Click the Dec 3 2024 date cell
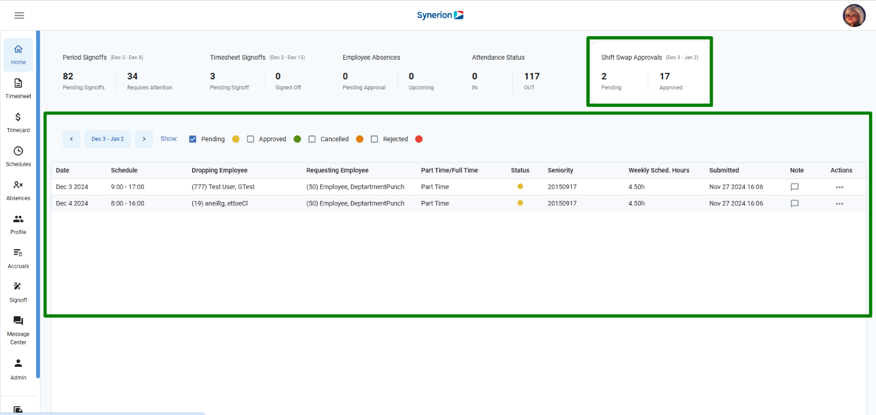Viewport: 876px width, 415px height. point(72,187)
